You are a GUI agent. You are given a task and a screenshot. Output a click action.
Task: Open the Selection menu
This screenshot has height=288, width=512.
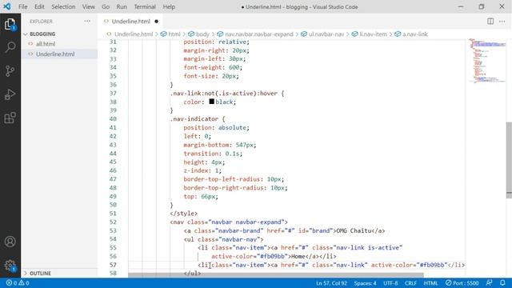[x=63, y=7]
